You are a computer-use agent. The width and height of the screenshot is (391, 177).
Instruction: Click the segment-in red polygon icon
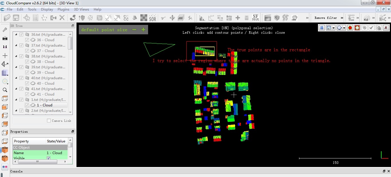[350, 28]
